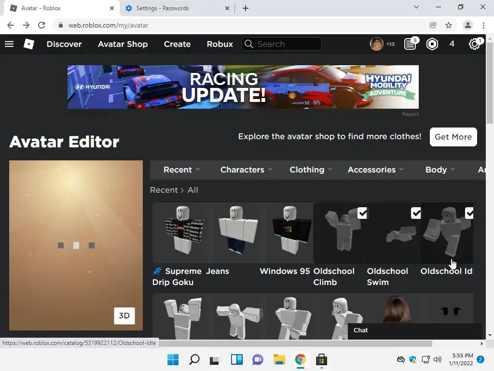
Task: Click the Supreme Drip Goku item name
Action: tap(177, 277)
